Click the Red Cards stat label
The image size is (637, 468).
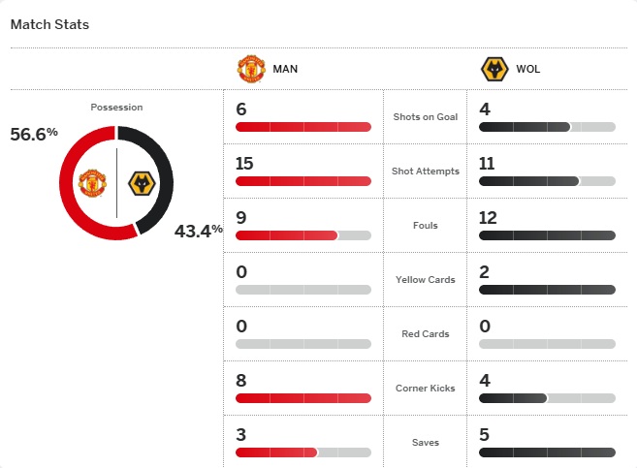pyautogui.click(x=426, y=334)
